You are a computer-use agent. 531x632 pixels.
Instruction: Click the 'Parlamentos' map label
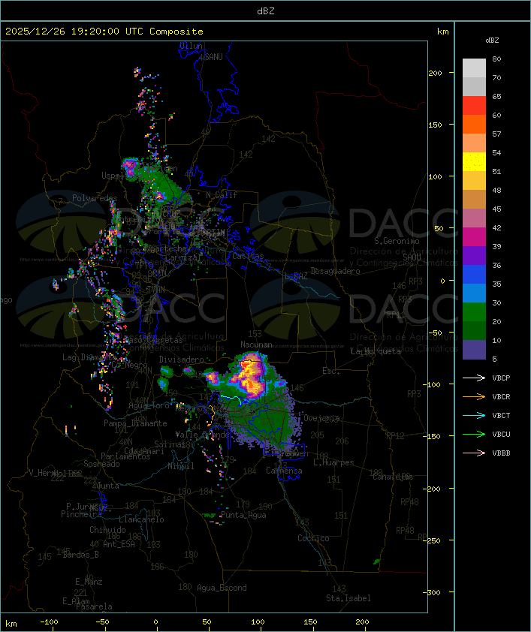pyautogui.click(x=125, y=456)
